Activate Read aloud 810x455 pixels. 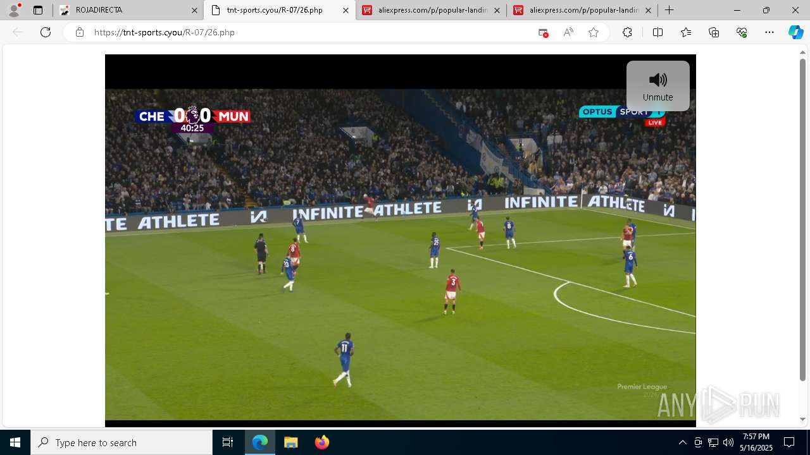(568, 32)
